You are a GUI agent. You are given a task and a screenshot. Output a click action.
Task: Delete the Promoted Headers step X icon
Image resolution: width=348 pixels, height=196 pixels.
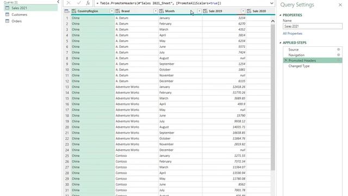[x=286, y=60]
